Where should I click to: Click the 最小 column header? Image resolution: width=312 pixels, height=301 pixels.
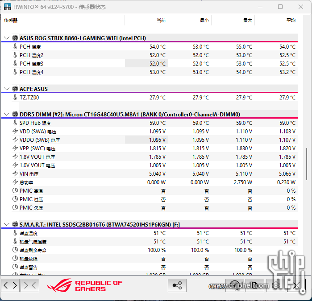coord(190,20)
